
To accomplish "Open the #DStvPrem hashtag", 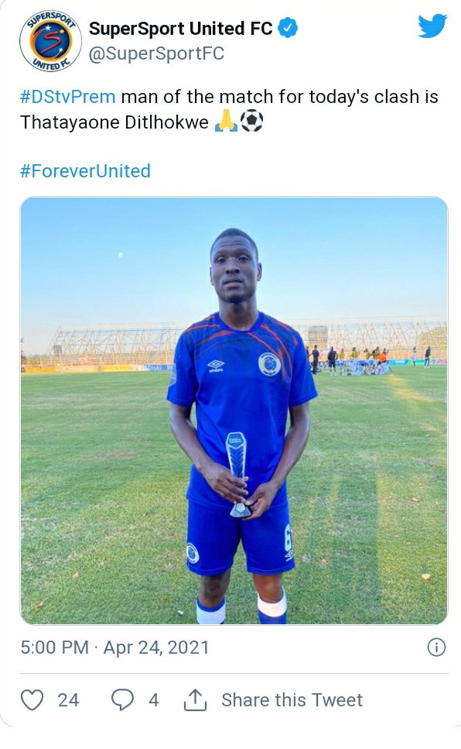I will pyautogui.click(x=68, y=97).
